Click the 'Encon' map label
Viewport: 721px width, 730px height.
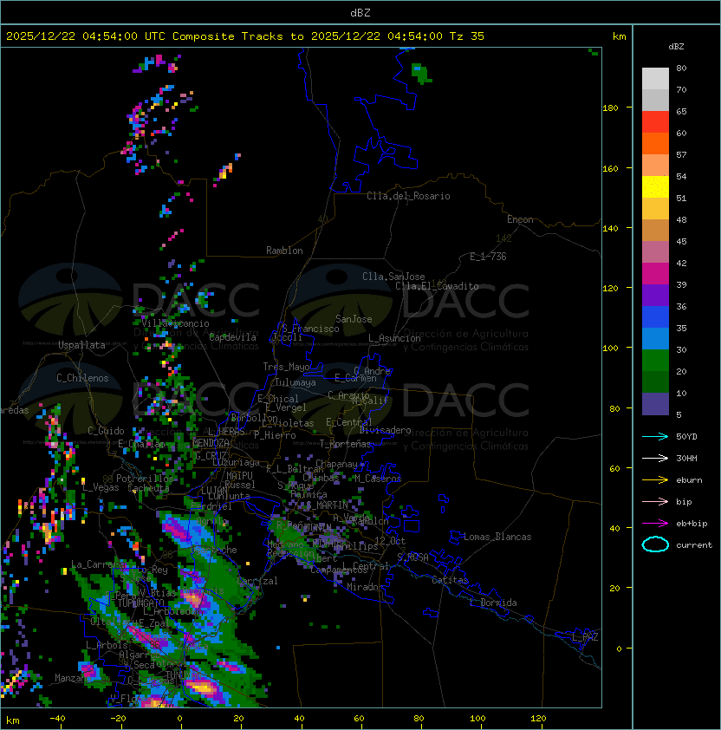520,219
